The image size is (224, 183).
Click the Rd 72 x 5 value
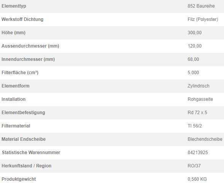[197, 113]
